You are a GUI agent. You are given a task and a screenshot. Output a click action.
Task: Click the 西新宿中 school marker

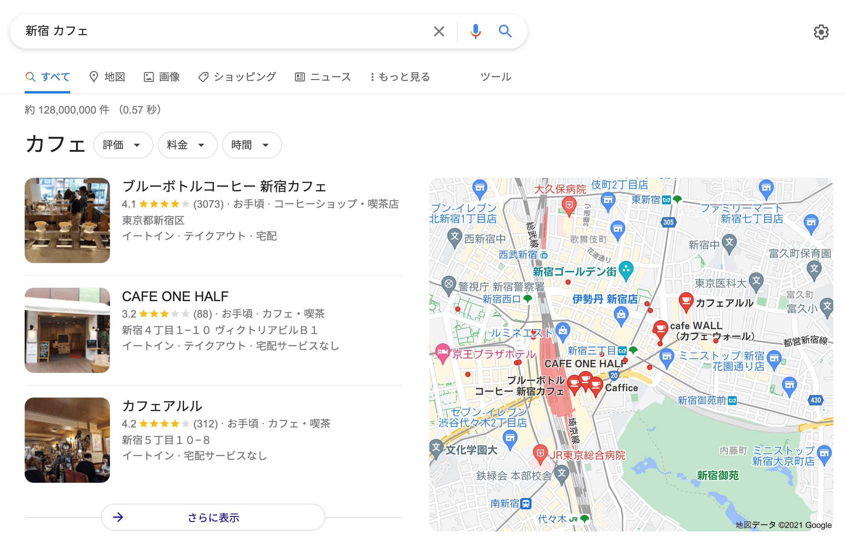point(455,237)
